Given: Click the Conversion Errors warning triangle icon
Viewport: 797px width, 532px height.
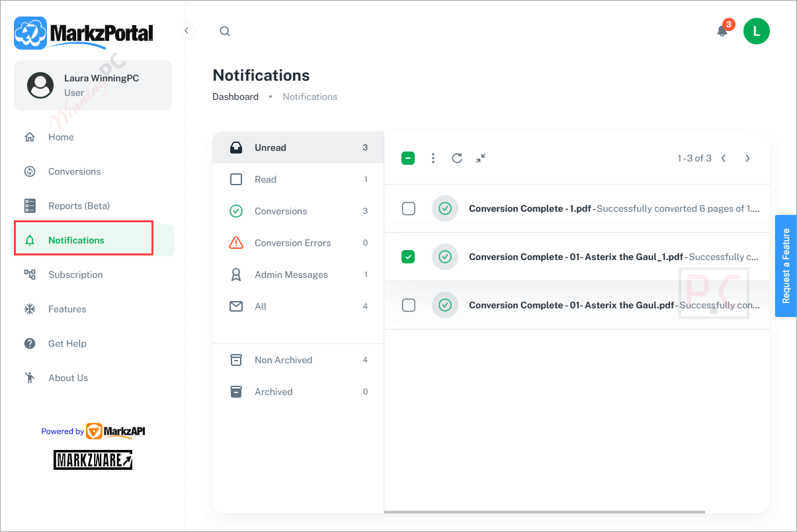Looking at the screenshot, I should [x=236, y=243].
